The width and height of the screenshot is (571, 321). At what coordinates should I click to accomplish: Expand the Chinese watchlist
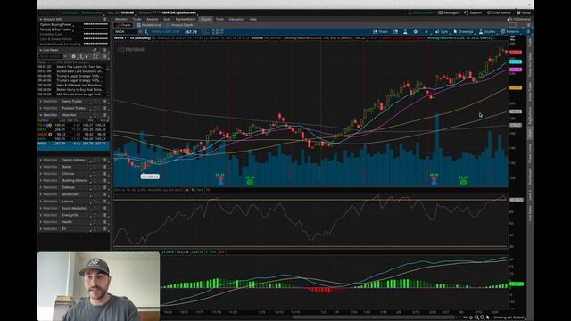coord(41,174)
